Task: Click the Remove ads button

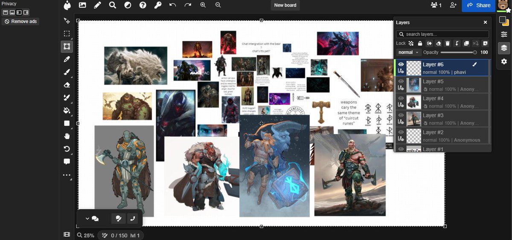Action: click(20, 21)
